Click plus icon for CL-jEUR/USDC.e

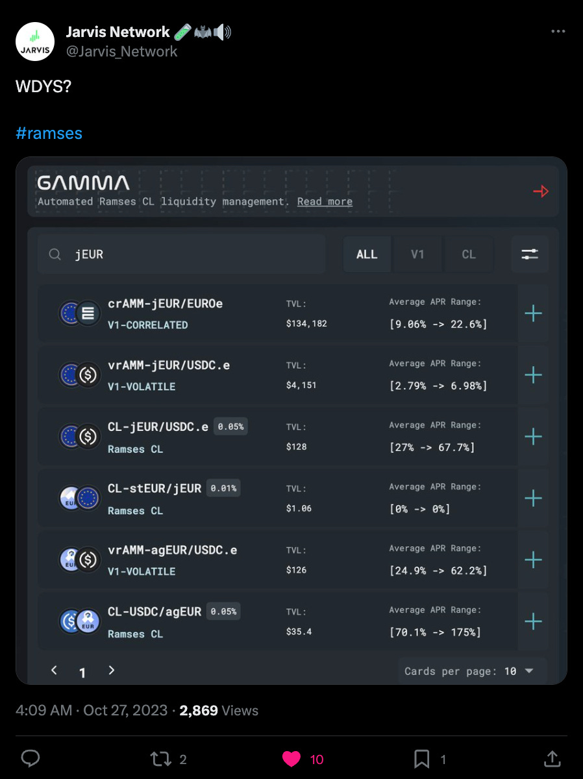pos(533,436)
